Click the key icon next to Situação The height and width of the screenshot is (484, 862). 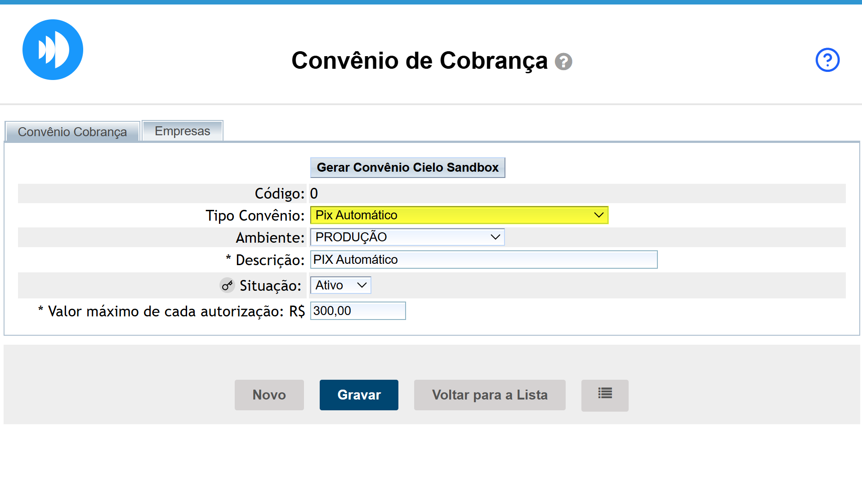(x=227, y=285)
